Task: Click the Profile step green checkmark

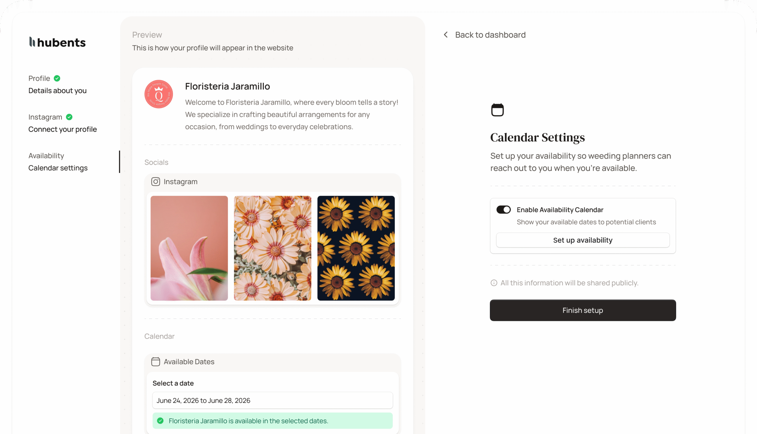Action: pyautogui.click(x=57, y=78)
